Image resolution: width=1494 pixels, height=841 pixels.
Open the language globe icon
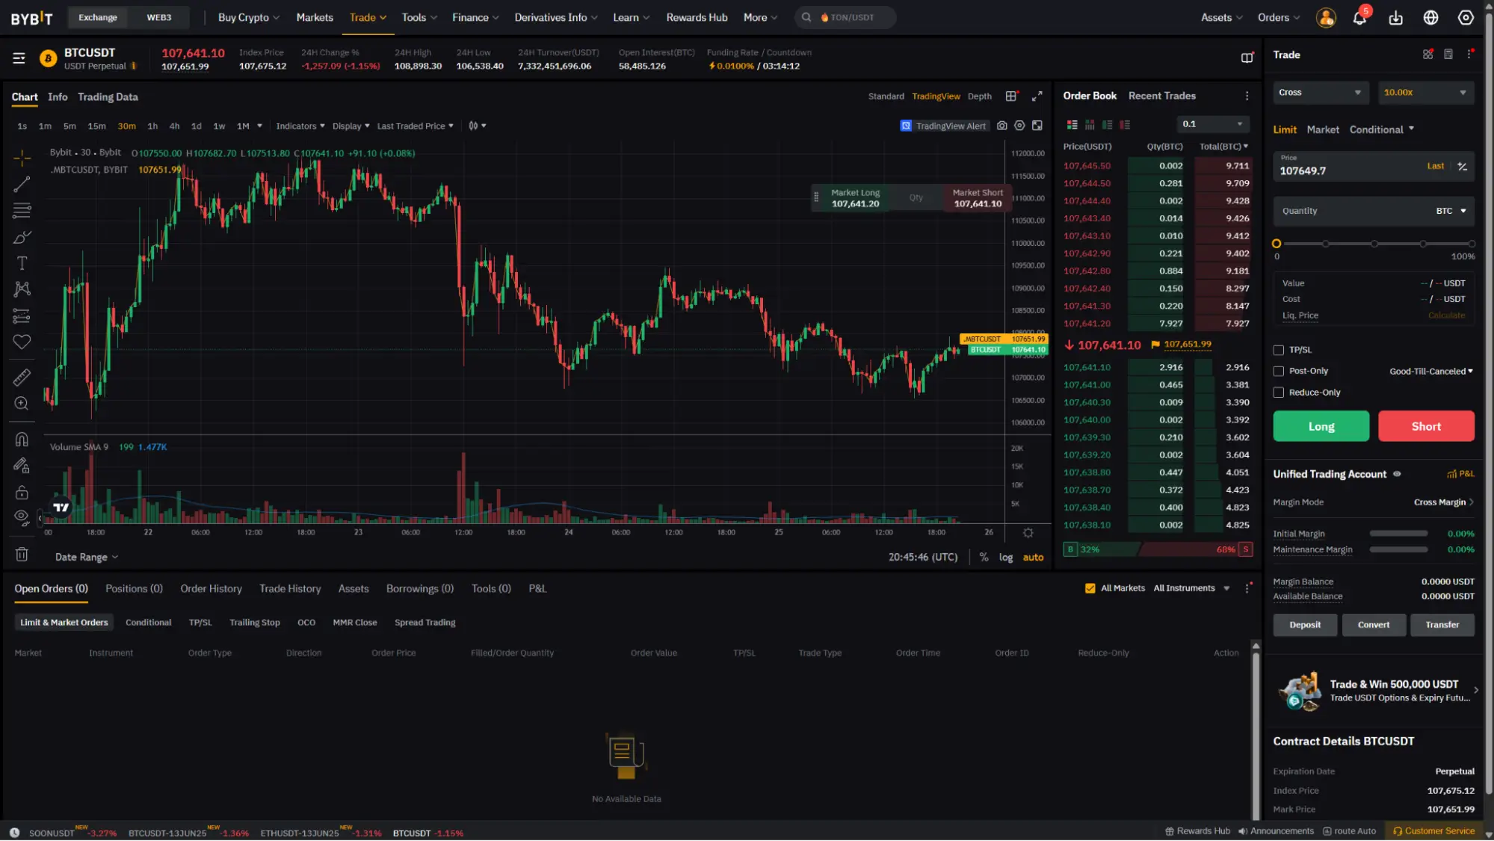coord(1430,18)
